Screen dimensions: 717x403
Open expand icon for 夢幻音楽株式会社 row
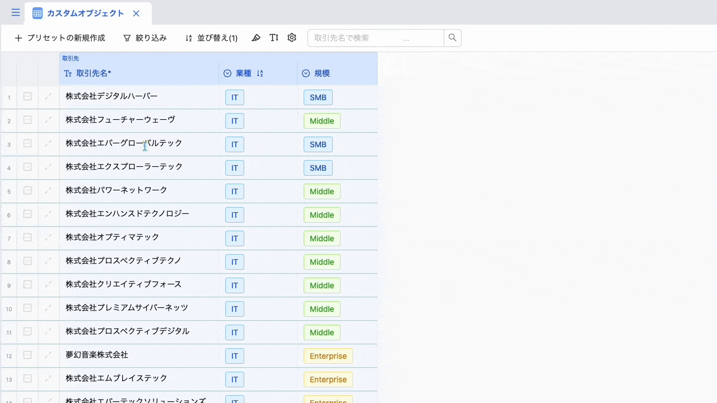[x=48, y=355]
